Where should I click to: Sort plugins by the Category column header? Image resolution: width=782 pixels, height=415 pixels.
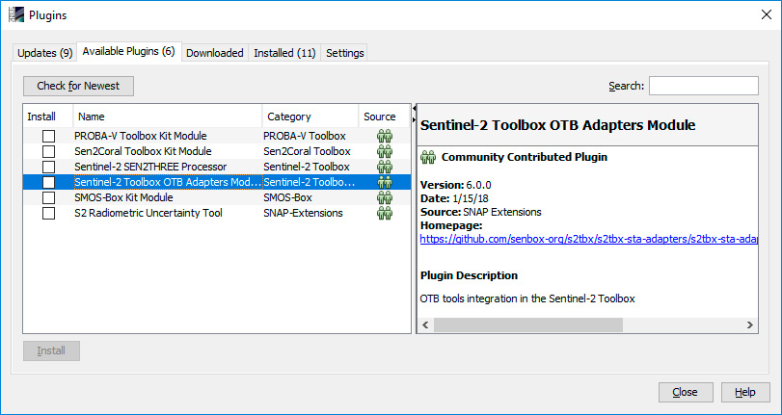click(310, 117)
